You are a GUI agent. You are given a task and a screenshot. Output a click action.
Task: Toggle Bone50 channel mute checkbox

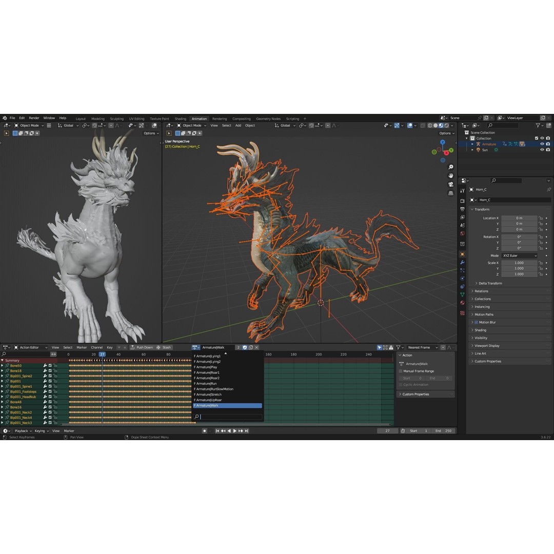pyautogui.click(x=50, y=366)
